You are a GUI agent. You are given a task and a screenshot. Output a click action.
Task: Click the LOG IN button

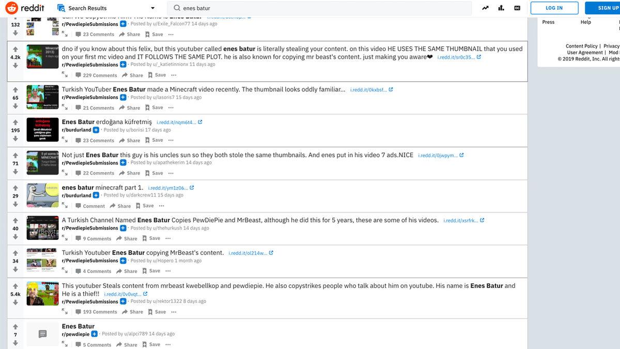click(554, 8)
